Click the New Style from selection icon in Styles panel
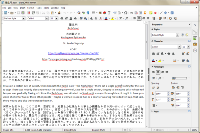 point(187,35)
